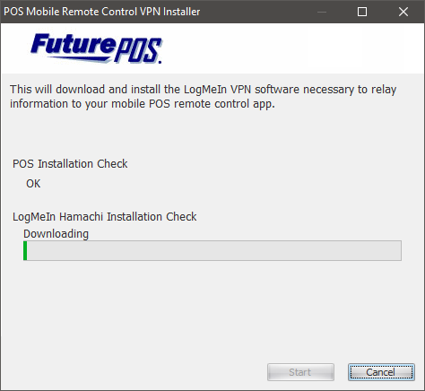Image resolution: width=425 pixels, height=391 pixels.
Task: Click the Cancel button
Action: click(x=381, y=372)
